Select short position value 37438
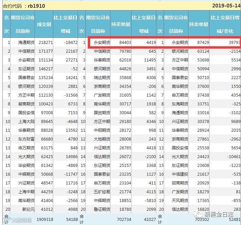The image size is (241, 225). pyautogui.click(x=203, y=95)
